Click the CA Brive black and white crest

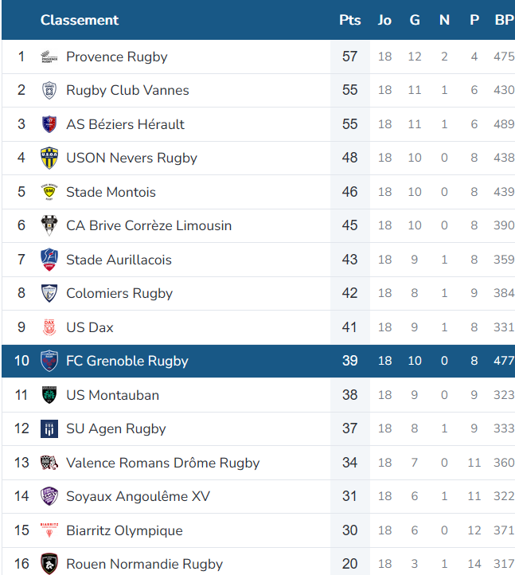[x=49, y=225]
